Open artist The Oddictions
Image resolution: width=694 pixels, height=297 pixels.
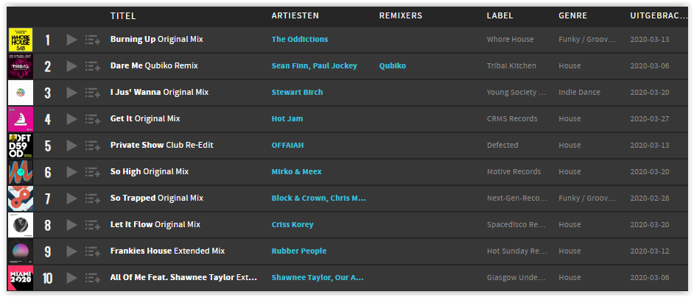(300, 40)
